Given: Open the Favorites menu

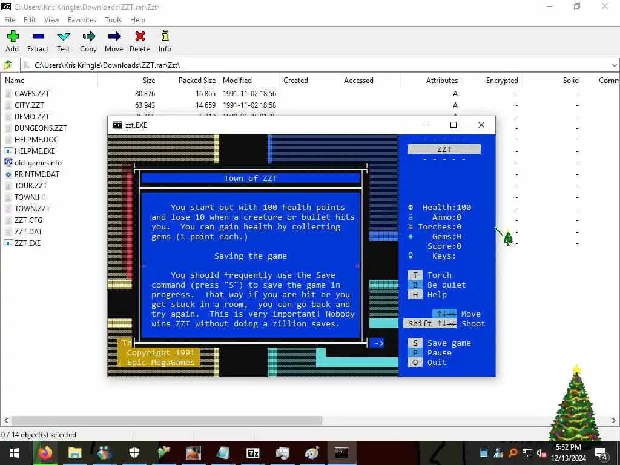Looking at the screenshot, I should pos(82,20).
